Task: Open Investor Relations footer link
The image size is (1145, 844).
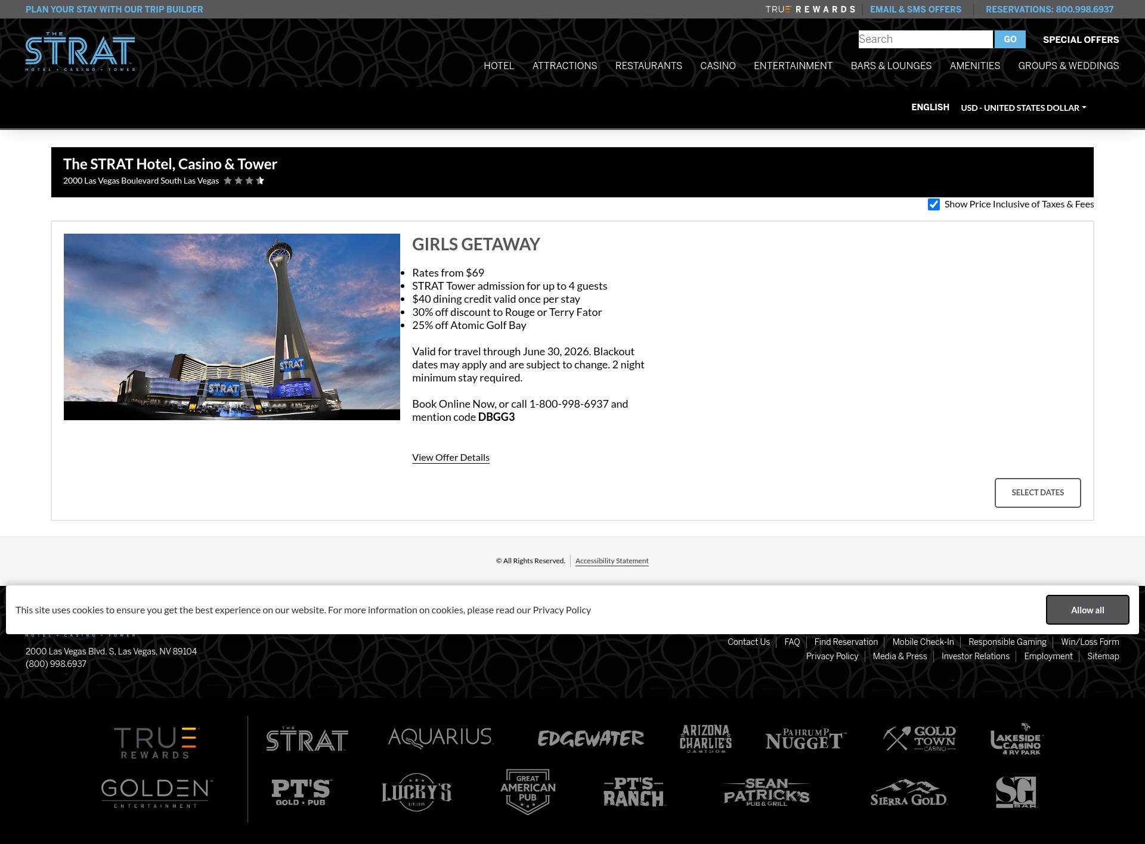Action: click(x=975, y=656)
